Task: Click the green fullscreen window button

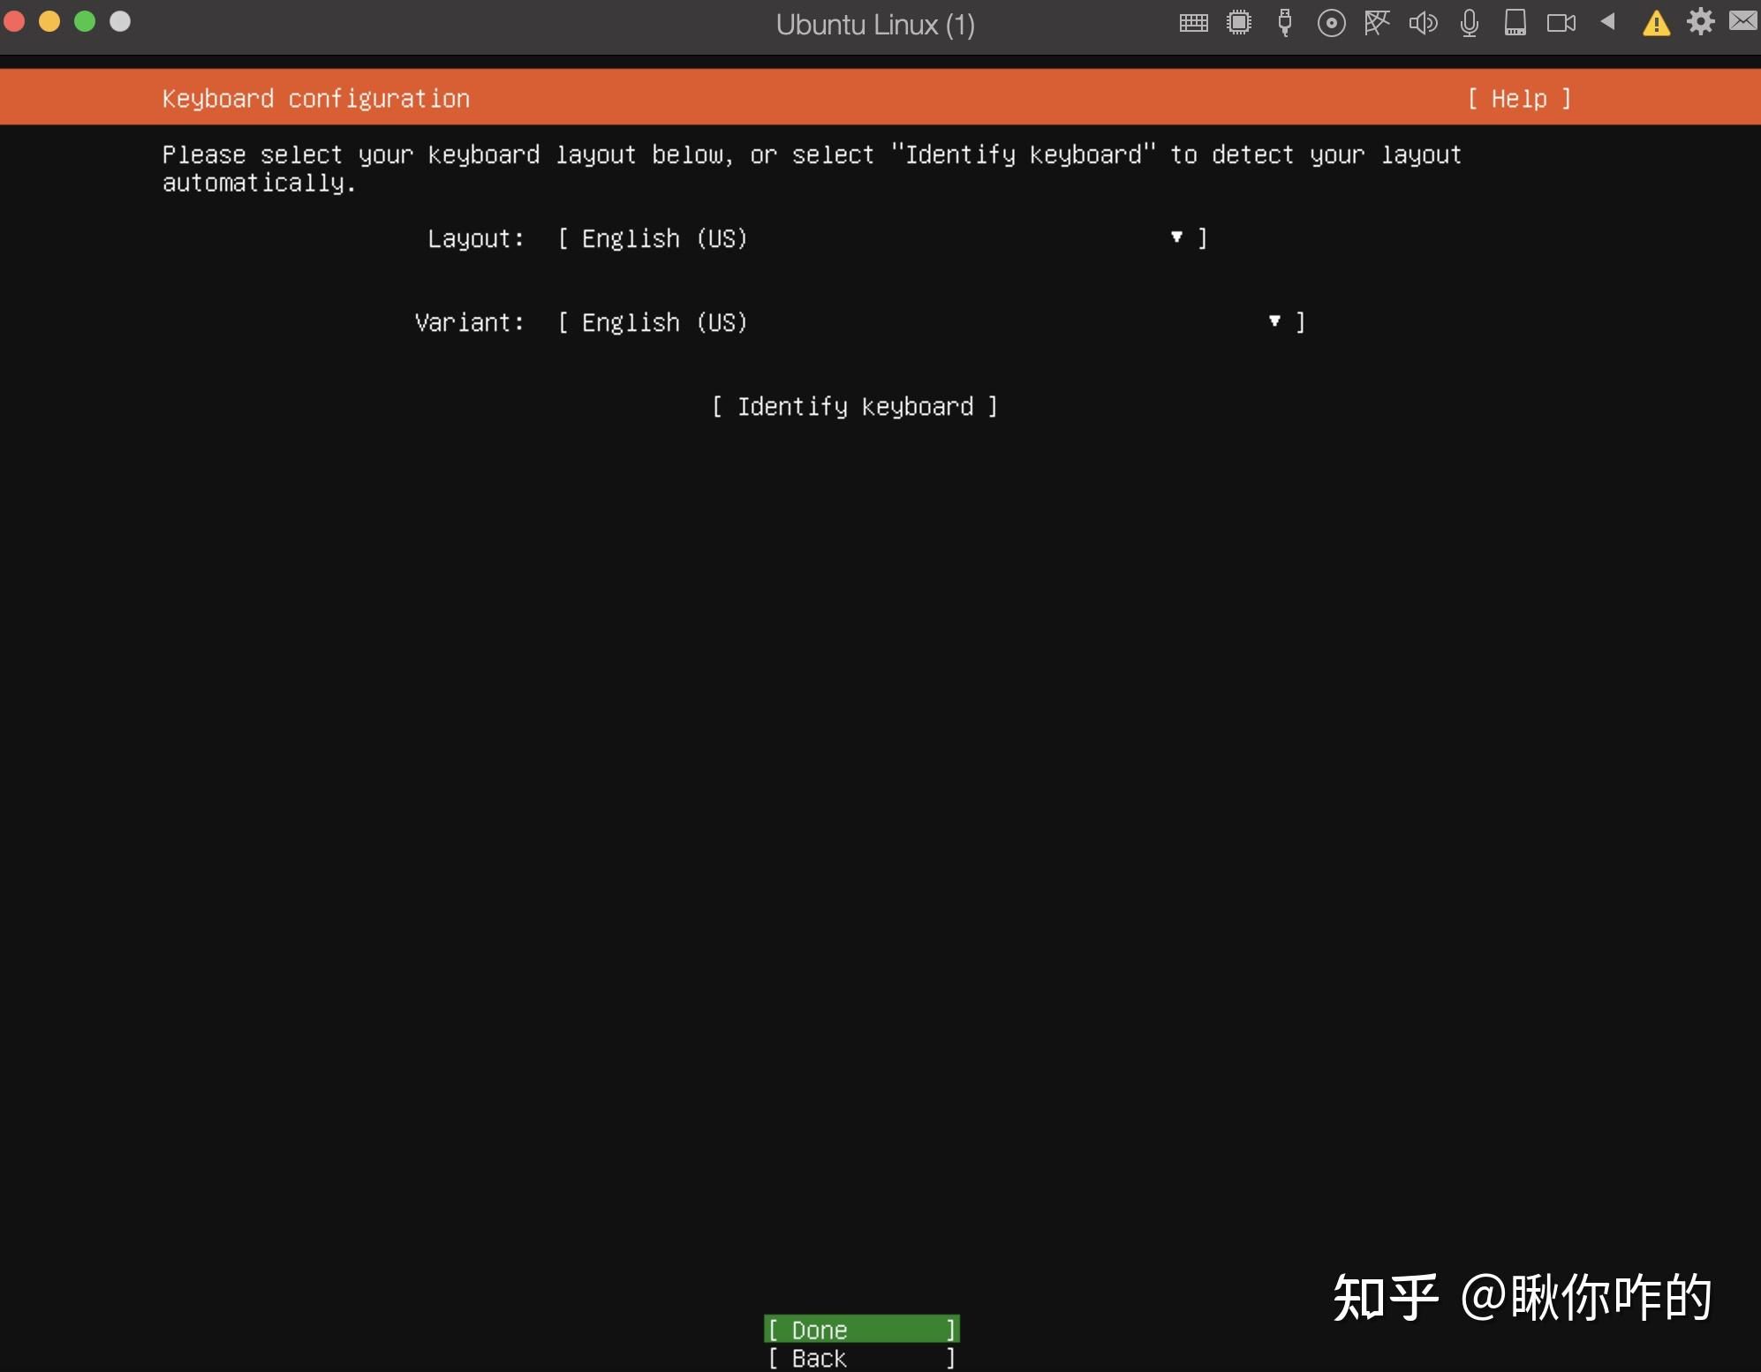Action: pos(85,21)
